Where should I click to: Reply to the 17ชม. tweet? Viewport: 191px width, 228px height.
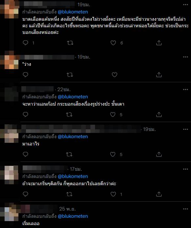click(x=25, y=194)
